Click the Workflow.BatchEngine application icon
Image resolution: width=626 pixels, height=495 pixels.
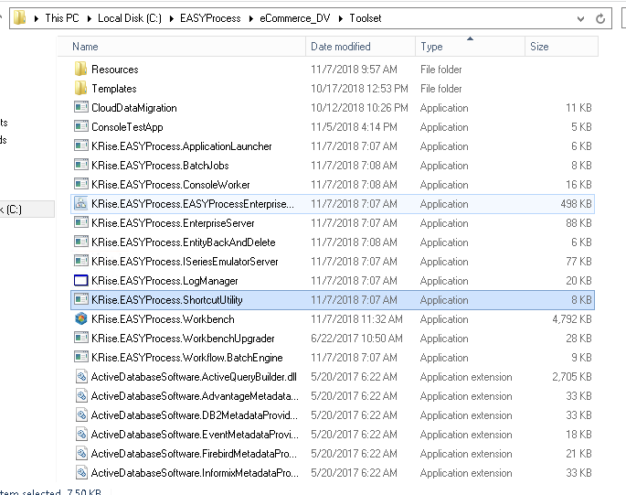pyautogui.click(x=81, y=357)
